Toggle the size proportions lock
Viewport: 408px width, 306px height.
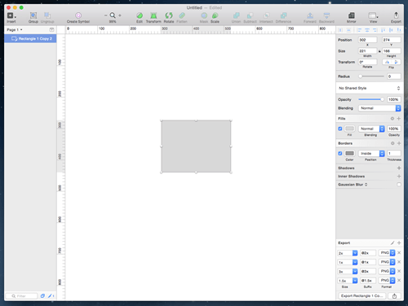click(x=379, y=51)
